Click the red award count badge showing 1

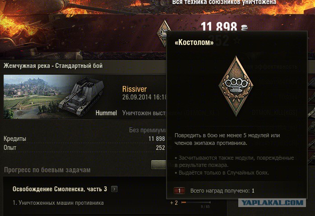pyautogui.click(x=179, y=190)
